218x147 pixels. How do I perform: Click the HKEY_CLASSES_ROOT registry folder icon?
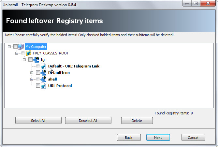(28, 53)
